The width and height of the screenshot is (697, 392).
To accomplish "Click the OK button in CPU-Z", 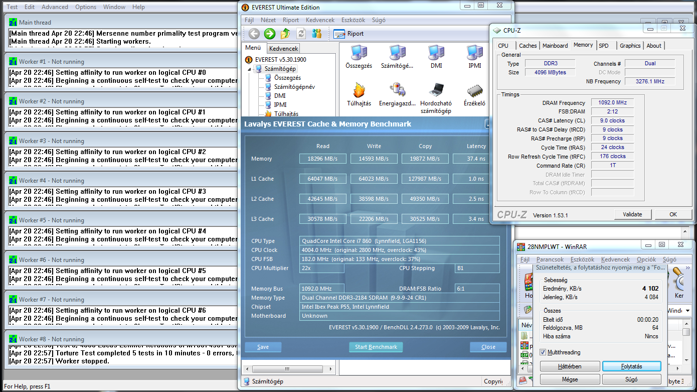I will [673, 214].
